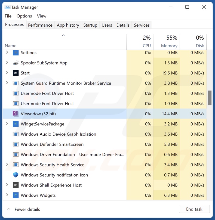Image resolution: width=215 pixels, height=220 pixels.
Task: Click Windows Driver Foundation process icon
Action: tap(16, 154)
